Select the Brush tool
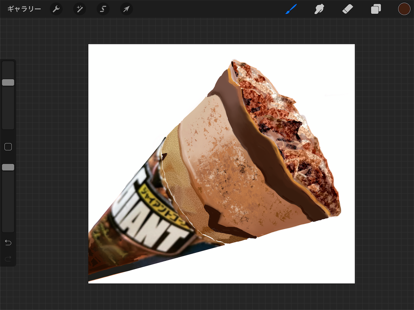 (291, 9)
